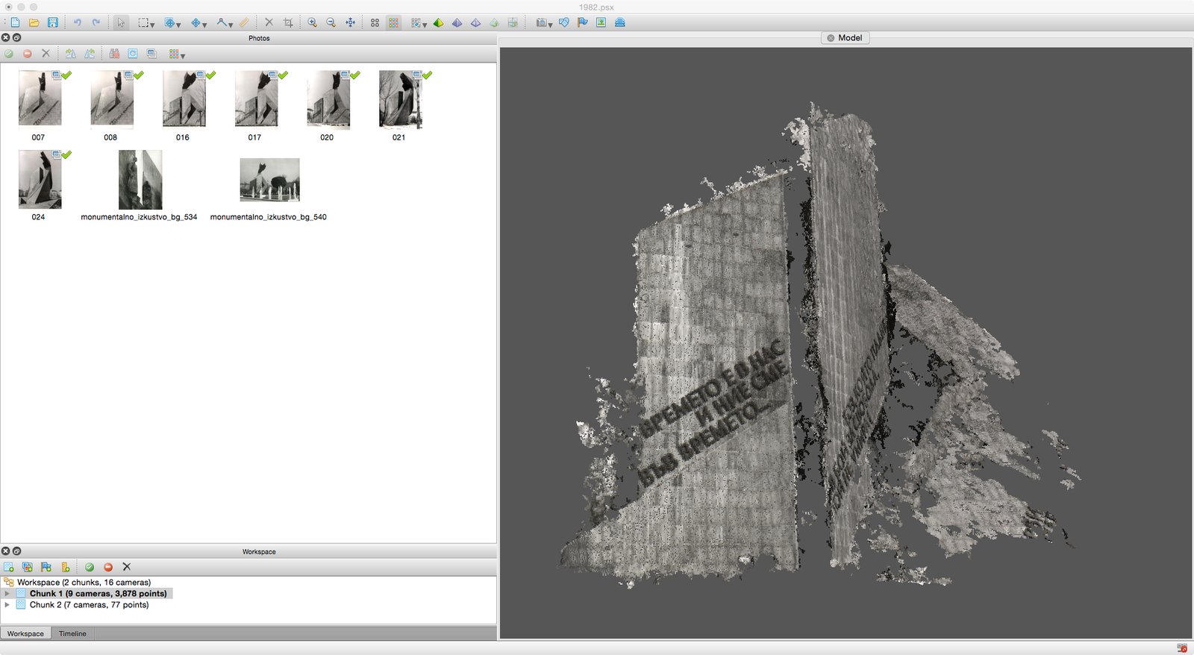Select the monumentalno_izkustvo_bg_540 photo

[269, 180]
